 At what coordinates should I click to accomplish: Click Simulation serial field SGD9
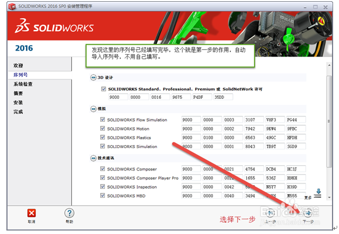pos(296,146)
